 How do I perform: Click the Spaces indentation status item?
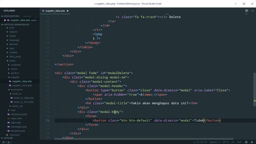point(214,142)
